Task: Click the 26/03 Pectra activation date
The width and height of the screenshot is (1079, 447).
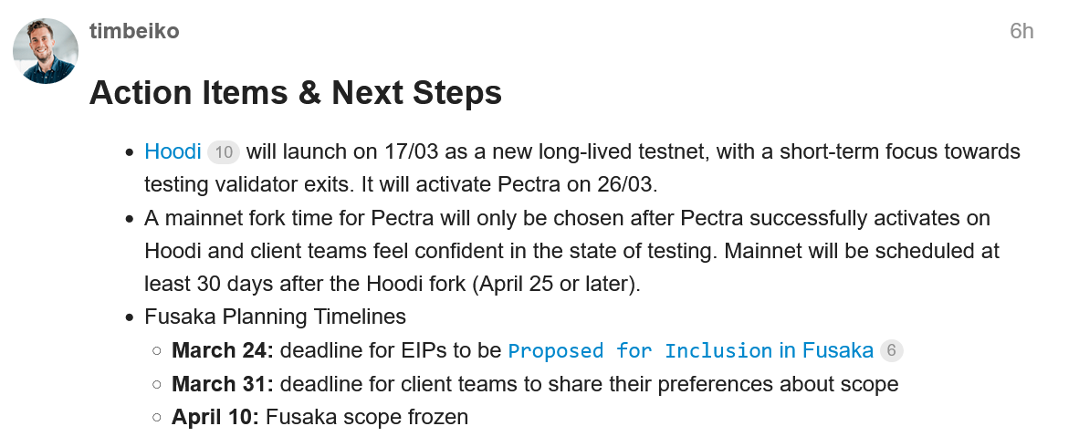Action: pos(625,183)
